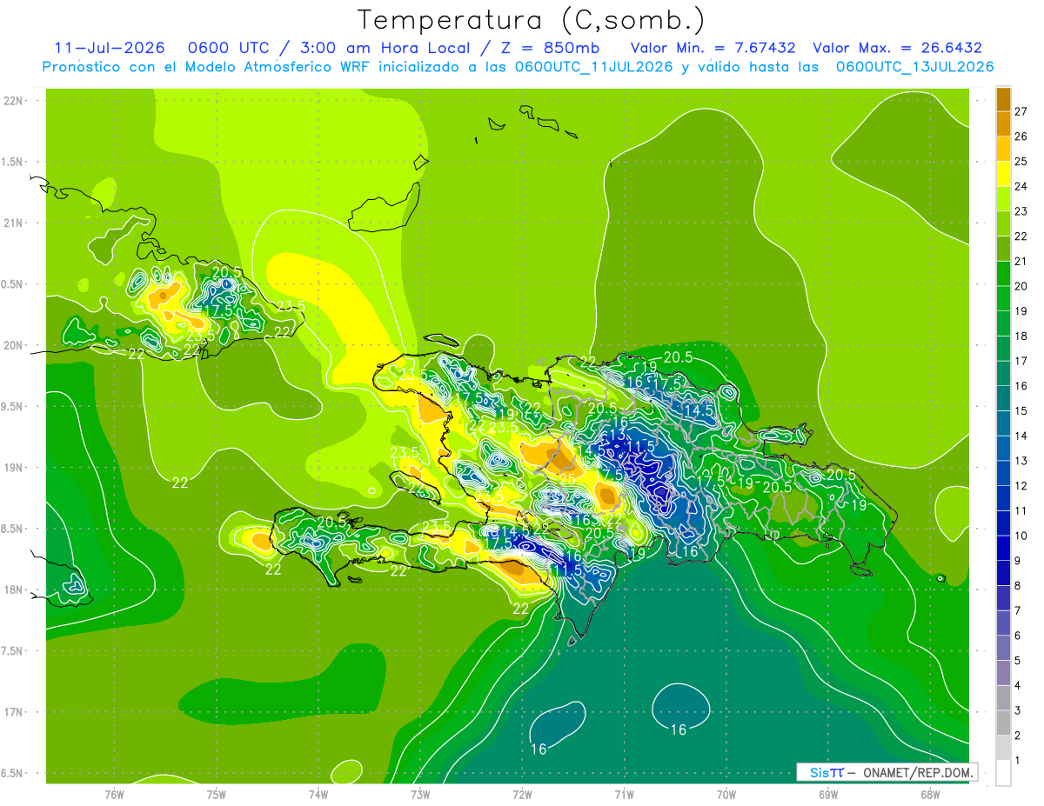Click the '69W' longitude axis label
Image resolution: width=1044 pixels, height=806 pixels.
(828, 794)
